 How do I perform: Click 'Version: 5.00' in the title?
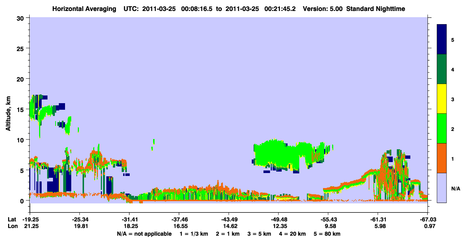point(322,9)
